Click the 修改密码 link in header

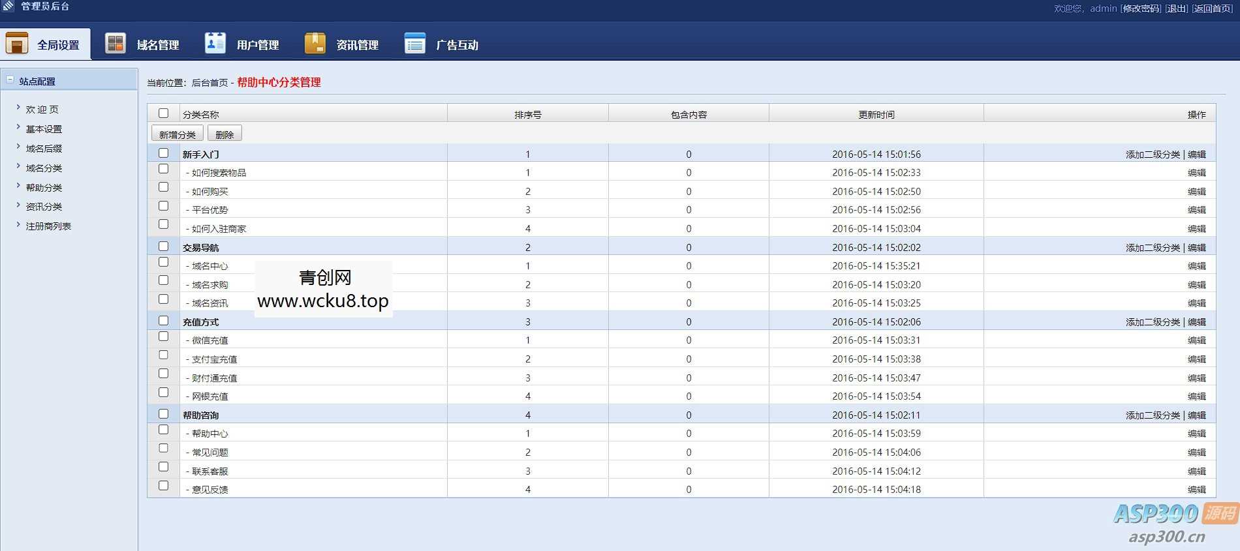[x=1141, y=8]
